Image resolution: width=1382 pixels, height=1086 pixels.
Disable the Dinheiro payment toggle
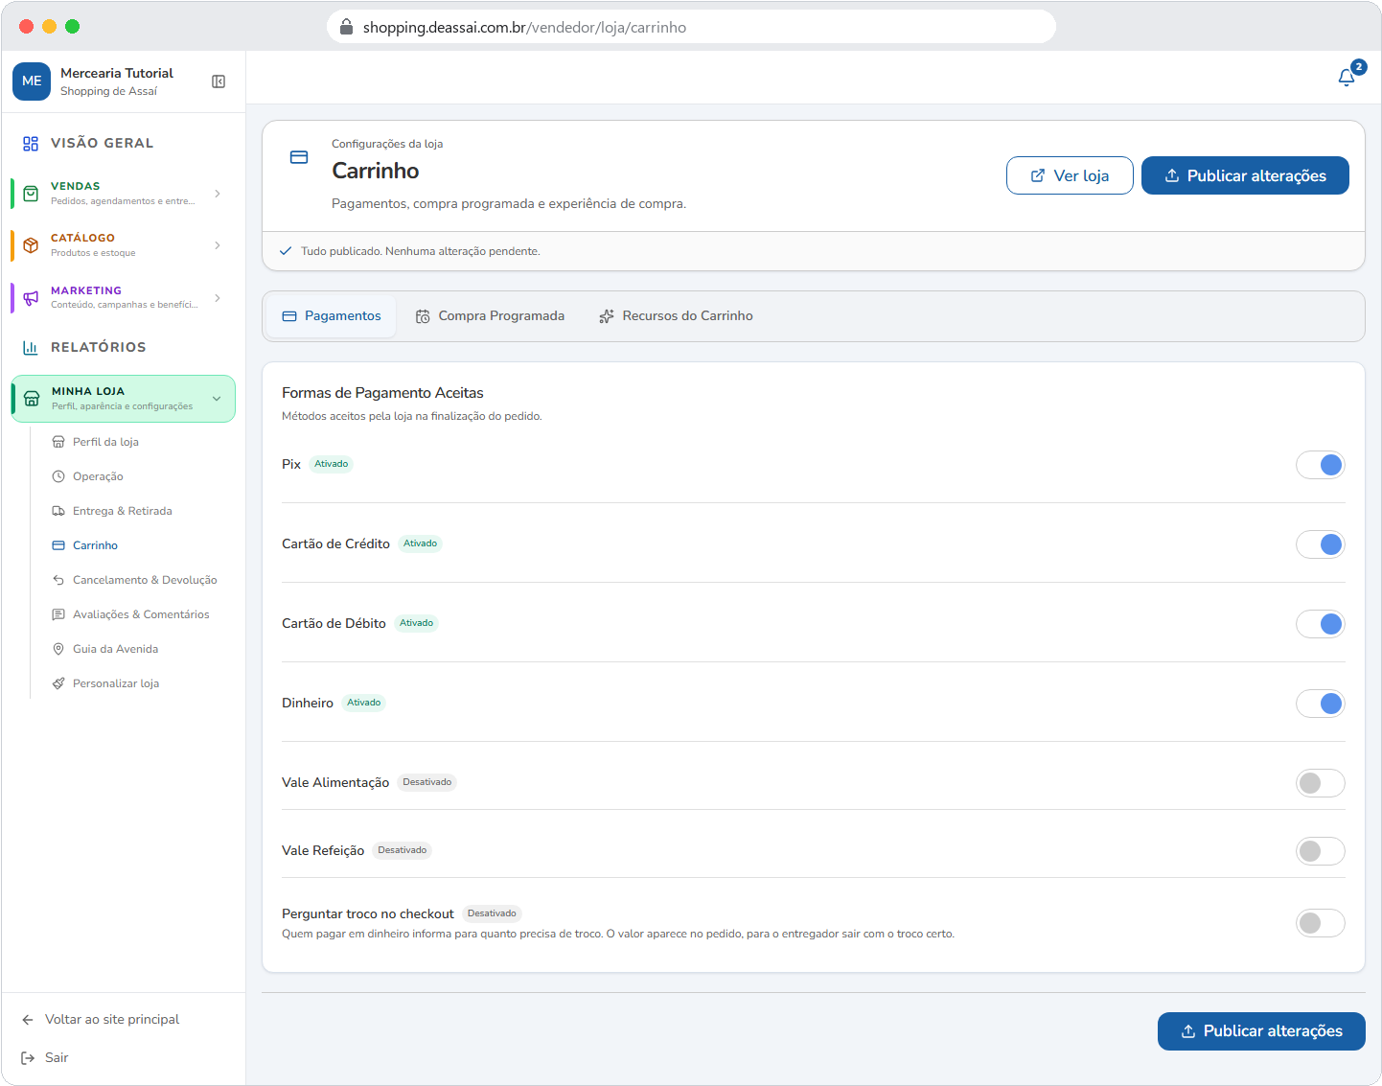pos(1321,704)
